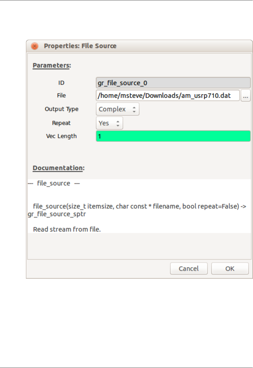The height and width of the screenshot is (368, 253).
Task: Cancel the properties dialog
Action: point(188,269)
